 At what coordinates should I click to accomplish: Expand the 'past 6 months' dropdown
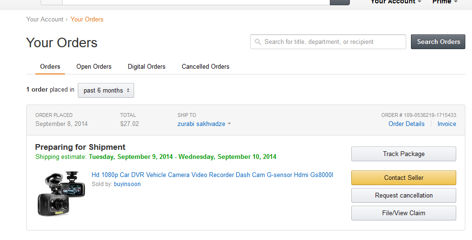click(106, 90)
